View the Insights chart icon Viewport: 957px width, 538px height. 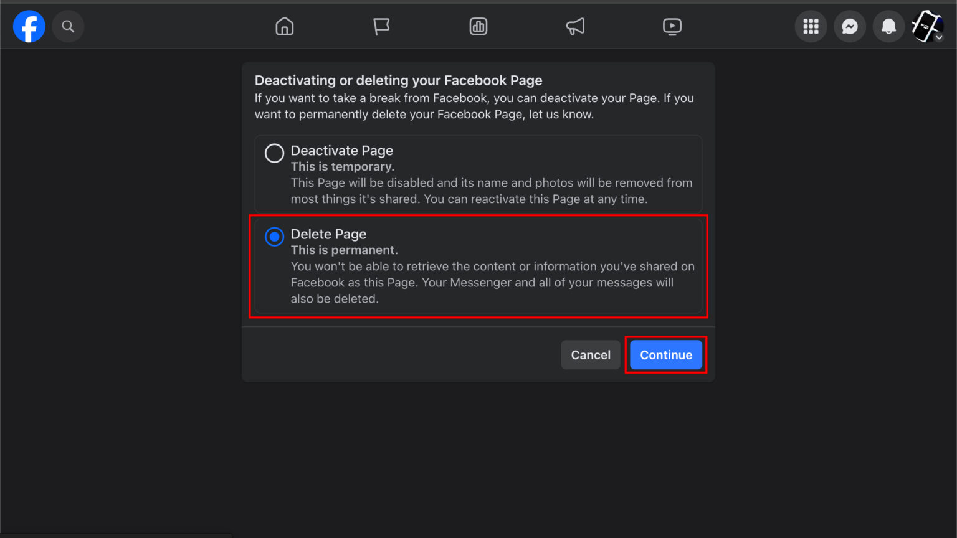point(478,26)
